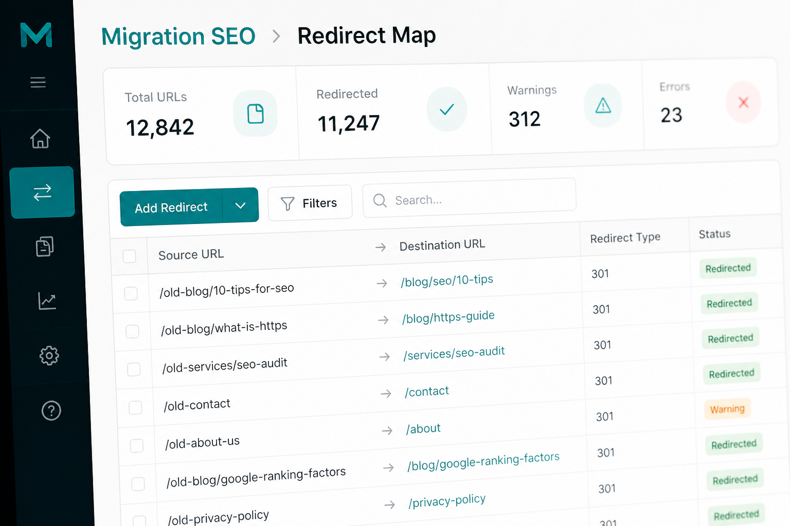Click the teal M logo
Viewport: 790px width, 526px height.
[x=36, y=35]
